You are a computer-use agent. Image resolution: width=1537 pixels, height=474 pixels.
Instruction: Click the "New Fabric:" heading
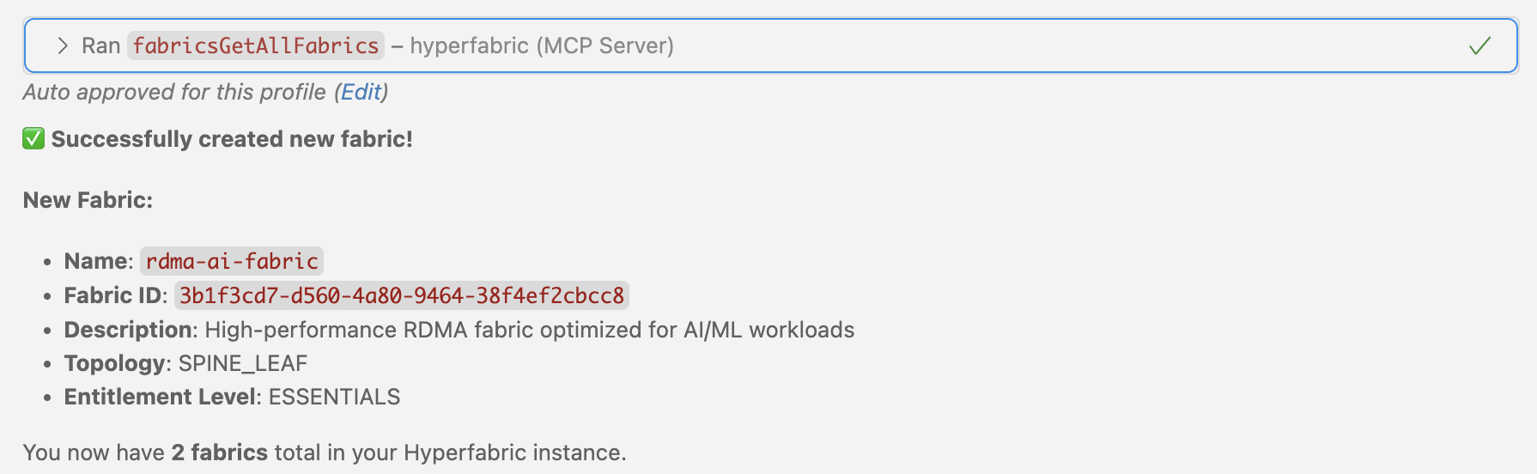pos(88,200)
